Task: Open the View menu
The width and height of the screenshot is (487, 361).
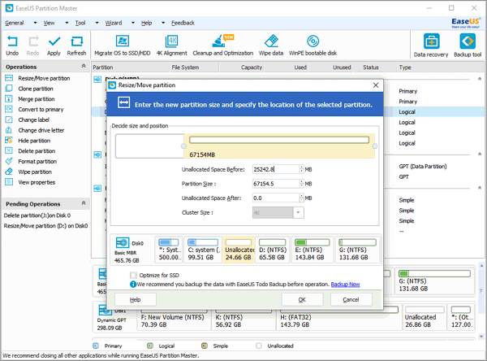Action: click(49, 23)
